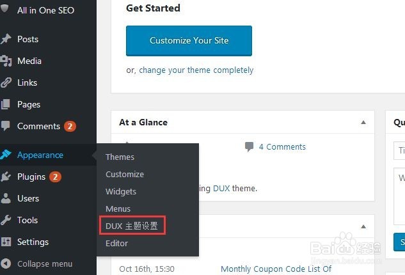
Task: Follow the change your theme completely link
Action: point(196,70)
